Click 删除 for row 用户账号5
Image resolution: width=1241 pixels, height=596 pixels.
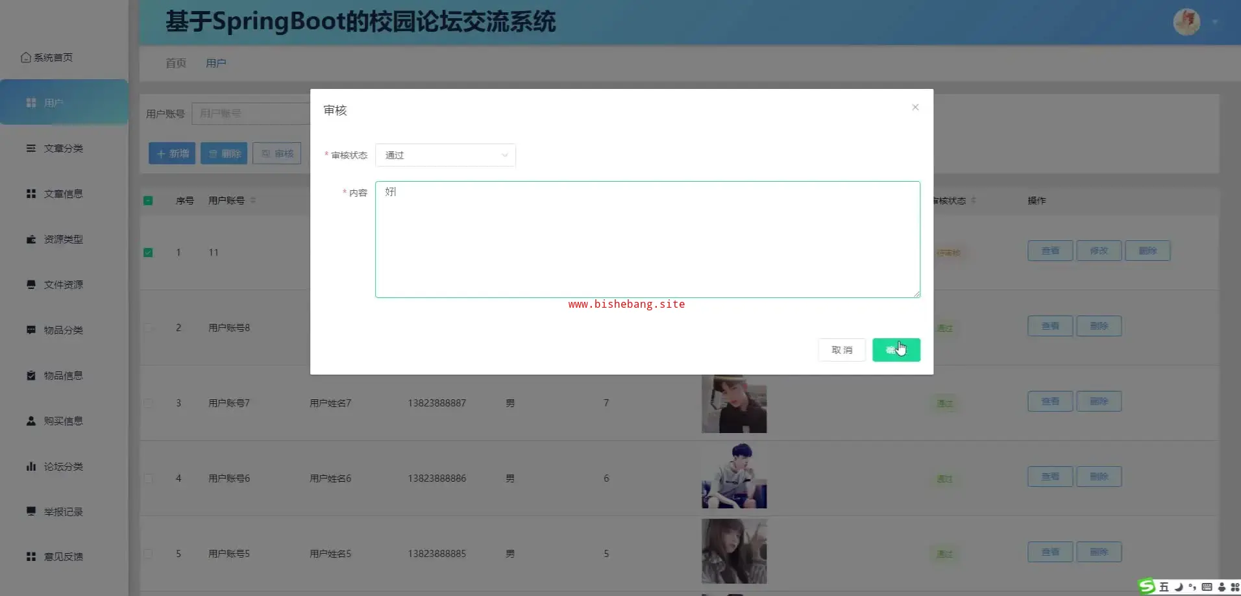(x=1099, y=552)
